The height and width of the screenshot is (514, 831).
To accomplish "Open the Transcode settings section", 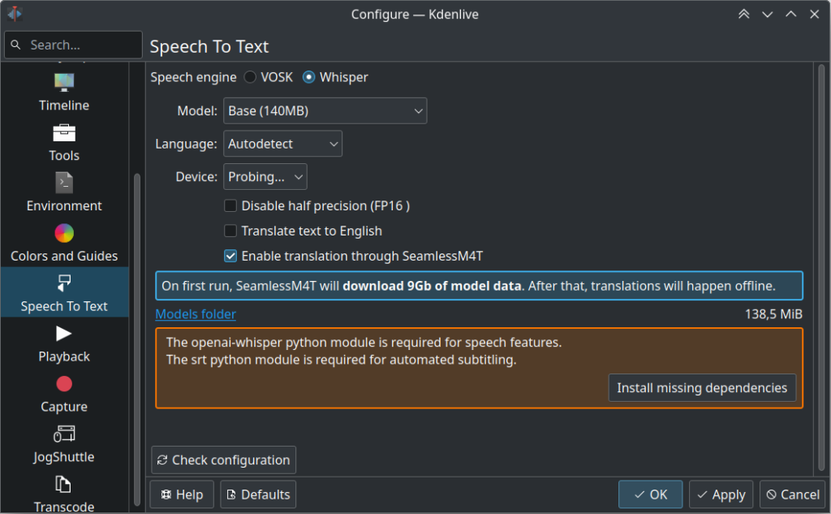I will 63,493.
